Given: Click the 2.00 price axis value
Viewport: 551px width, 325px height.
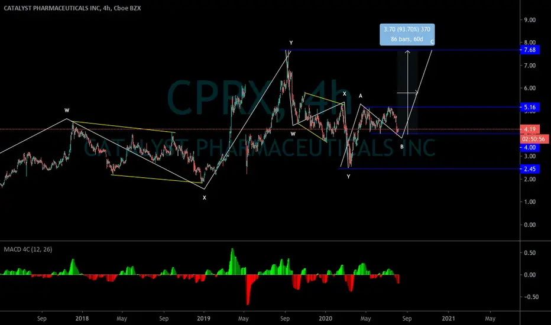Looking at the screenshot, I should point(530,179).
